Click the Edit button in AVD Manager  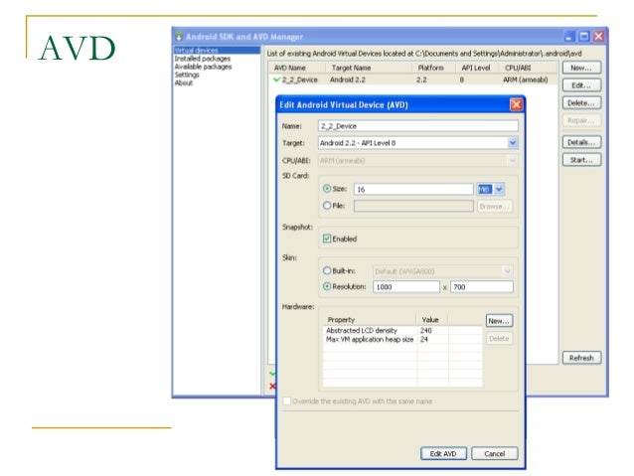click(581, 85)
